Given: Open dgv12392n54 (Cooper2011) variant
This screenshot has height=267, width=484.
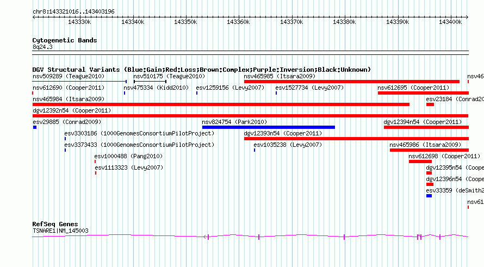Looking at the screenshot, I should click(x=72, y=110).
